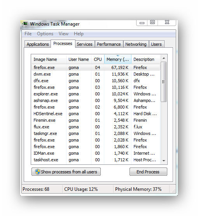Sort by the Description column header

pyautogui.click(x=145, y=59)
